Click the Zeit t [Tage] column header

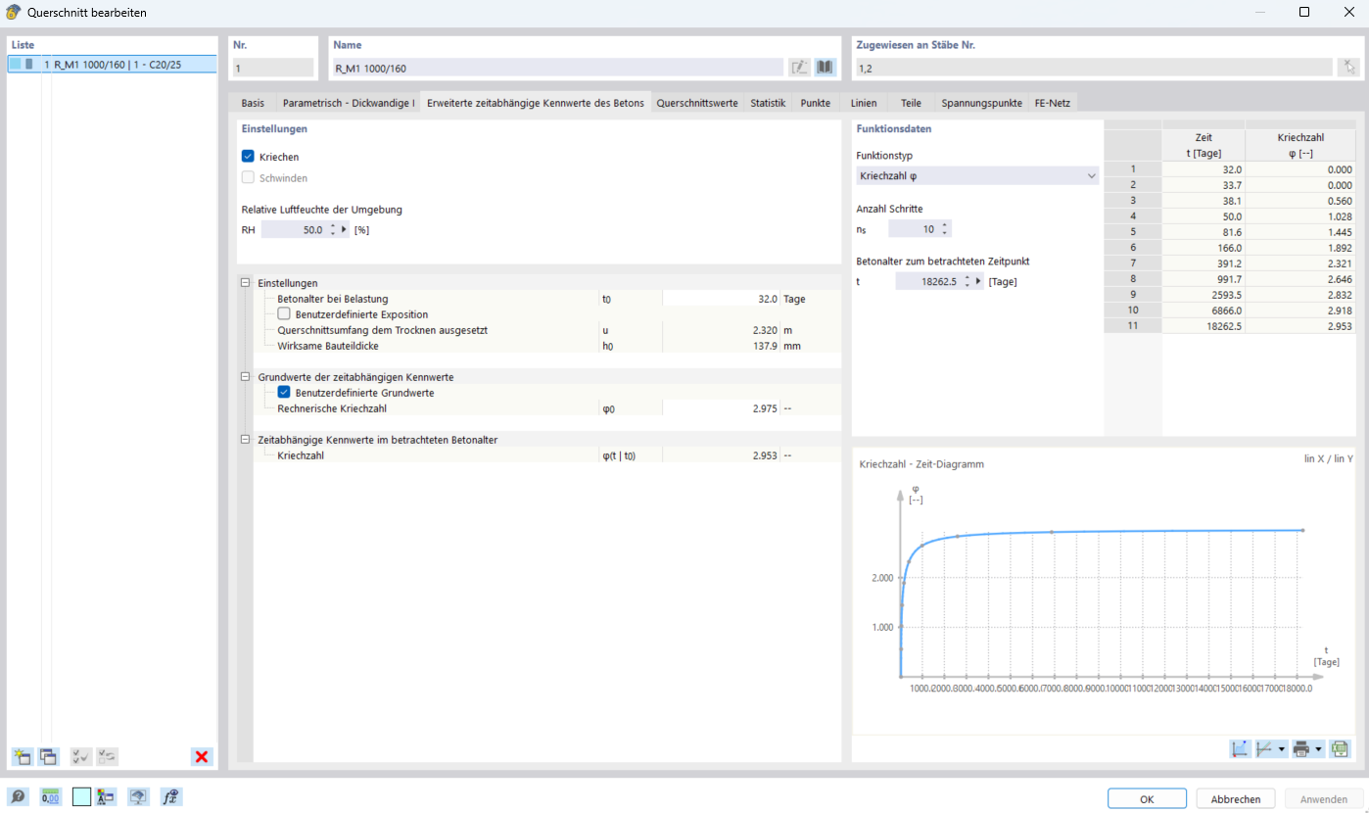(1204, 145)
